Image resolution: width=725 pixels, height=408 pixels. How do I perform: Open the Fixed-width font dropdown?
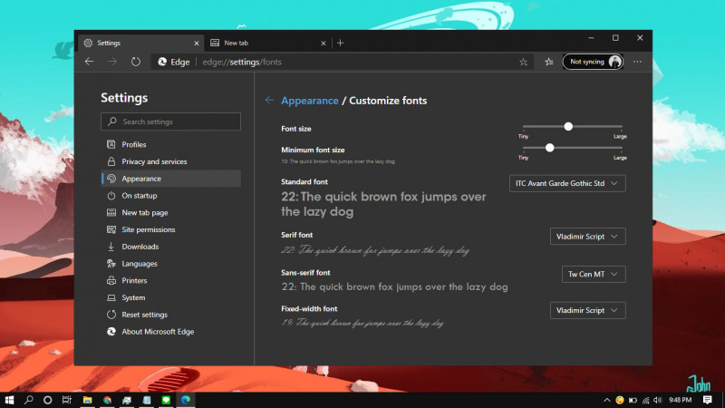pos(587,310)
